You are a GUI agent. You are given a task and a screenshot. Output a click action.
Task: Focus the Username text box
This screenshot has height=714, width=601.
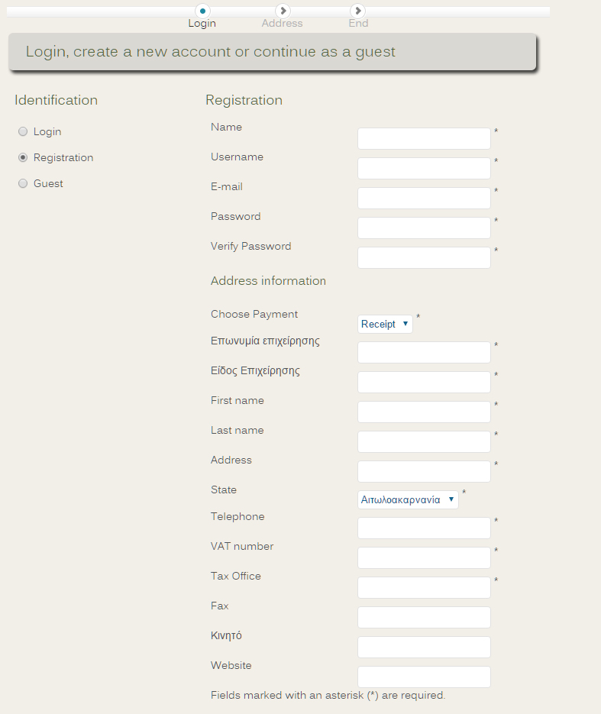click(424, 169)
